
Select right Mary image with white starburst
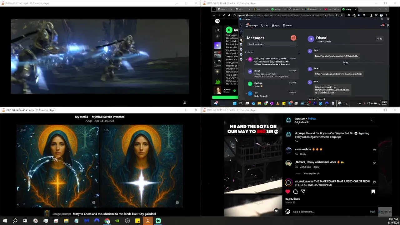(x=142, y=166)
